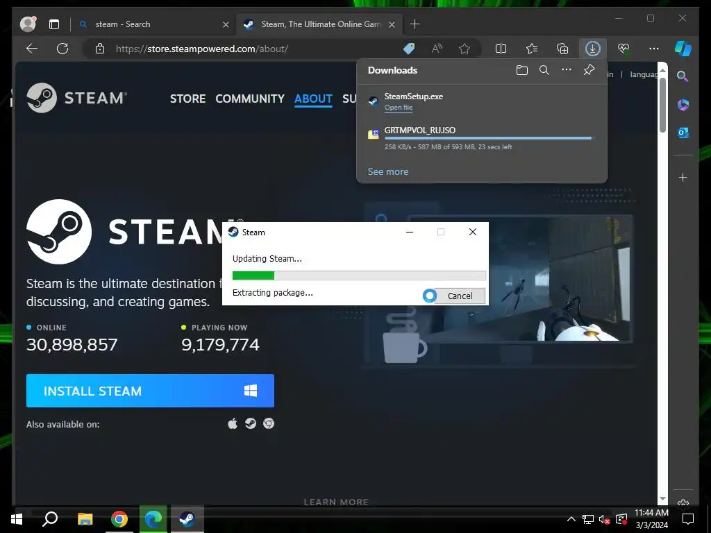The width and height of the screenshot is (711, 533).
Task: Open the STORE menu on Steam
Action: [187, 99]
